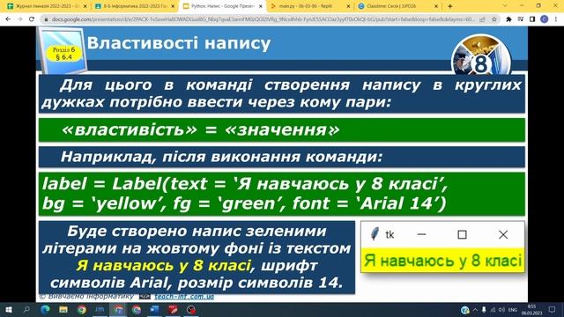Screen dimensions: 564x317
Task: Open the main.py Replit tab
Action: [307, 6]
